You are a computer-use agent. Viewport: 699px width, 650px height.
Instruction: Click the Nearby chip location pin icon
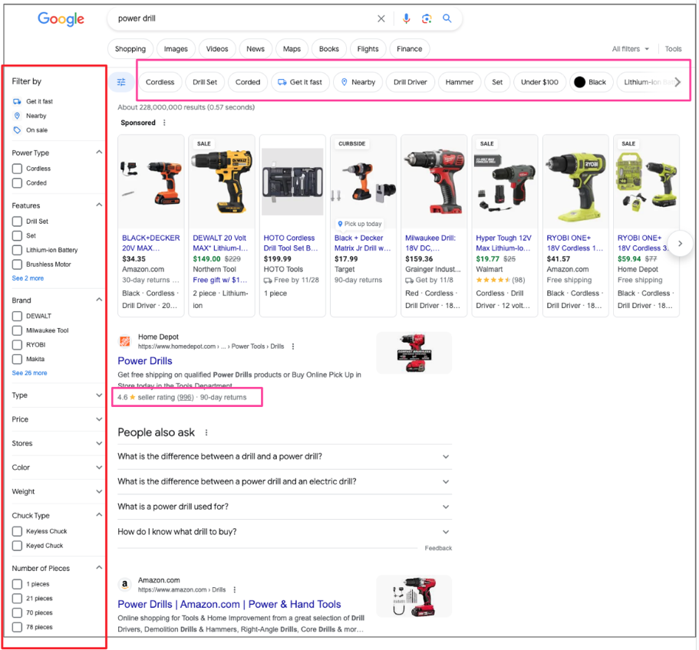click(x=345, y=82)
